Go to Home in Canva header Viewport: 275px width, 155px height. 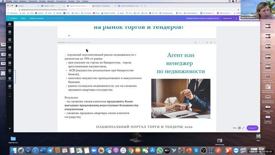tap(12, 18)
